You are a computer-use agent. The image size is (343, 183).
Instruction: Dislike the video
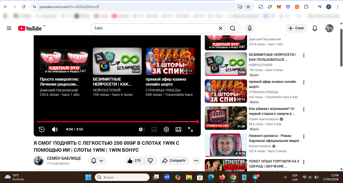click(x=151, y=161)
